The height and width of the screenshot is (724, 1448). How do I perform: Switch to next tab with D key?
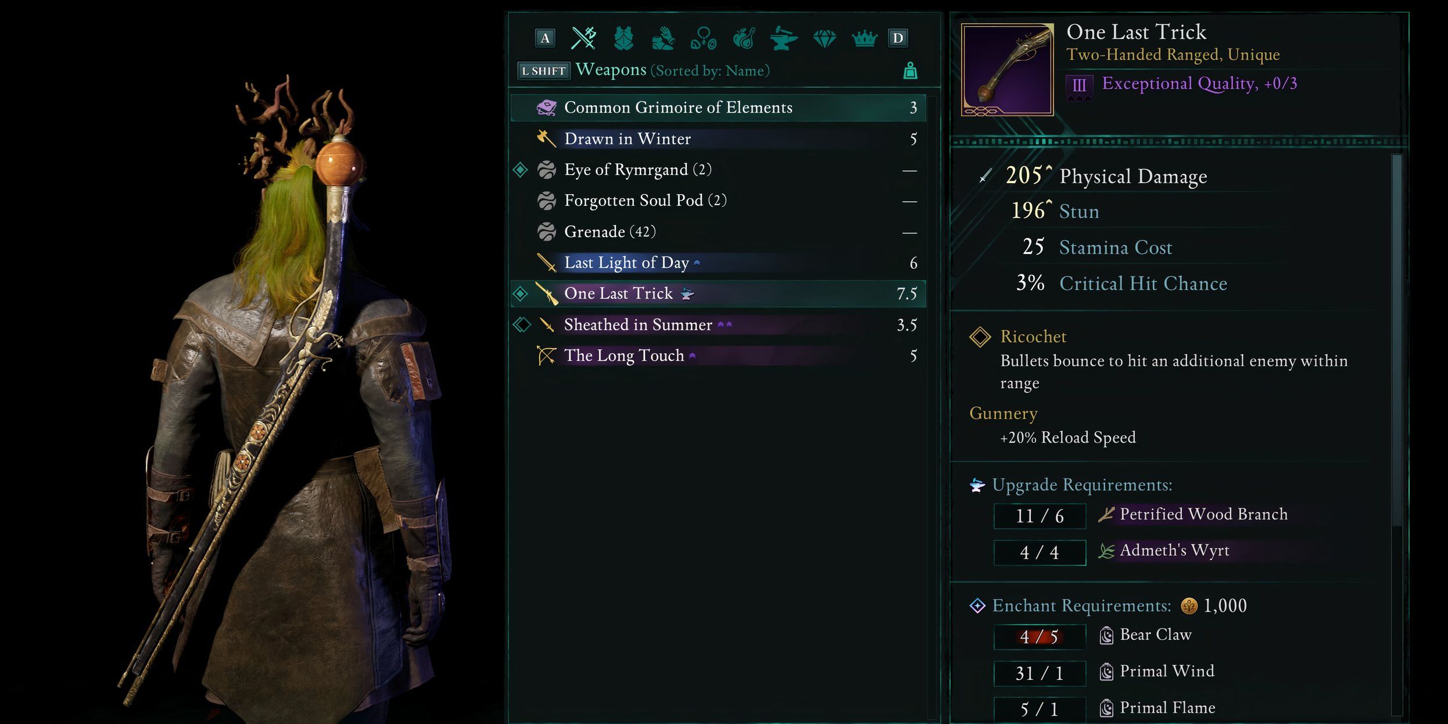coord(898,38)
